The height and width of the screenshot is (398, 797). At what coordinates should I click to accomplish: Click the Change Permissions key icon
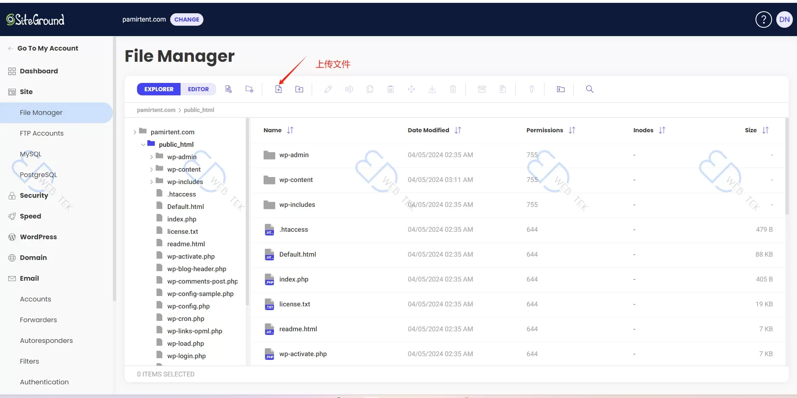(x=532, y=89)
